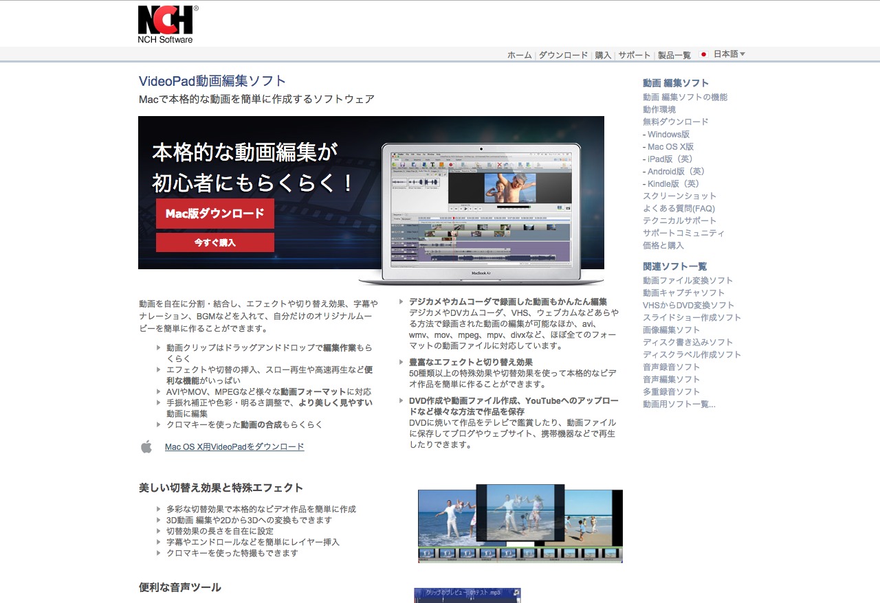The image size is (880, 603).
Task: Open the 動画ファイル変換ソフト link
Action: (x=687, y=281)
